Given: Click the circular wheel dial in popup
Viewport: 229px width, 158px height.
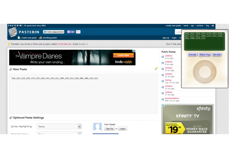Looking at the screenshot, I should point(204,72).
